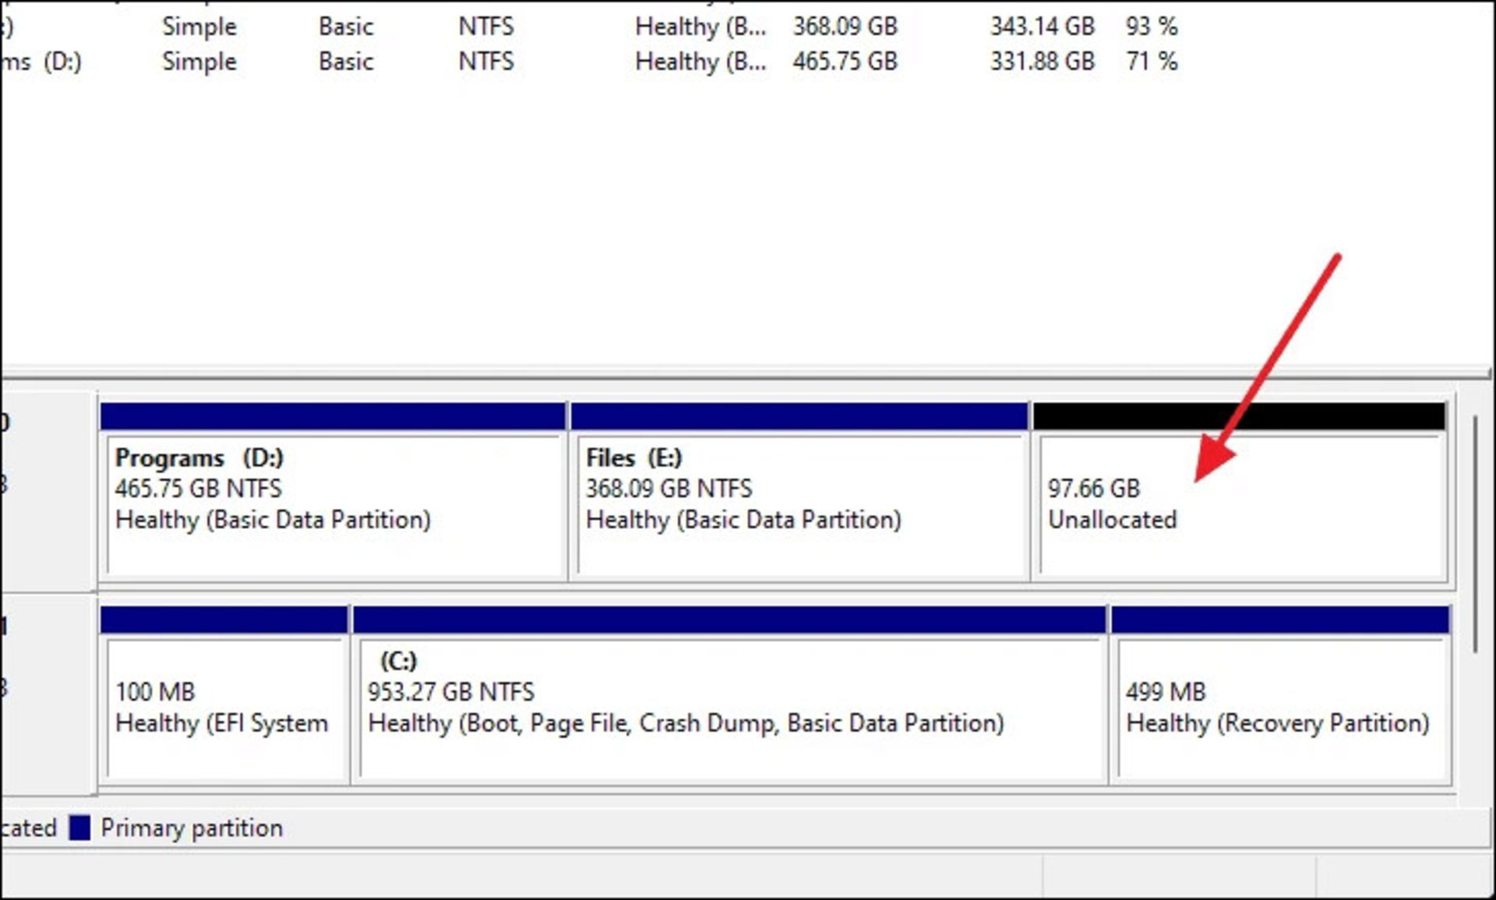Click blue header bar above Programs (D:)
This screenshot has width=1496, height=900.
pyautogui.click(x=333, y=416)
